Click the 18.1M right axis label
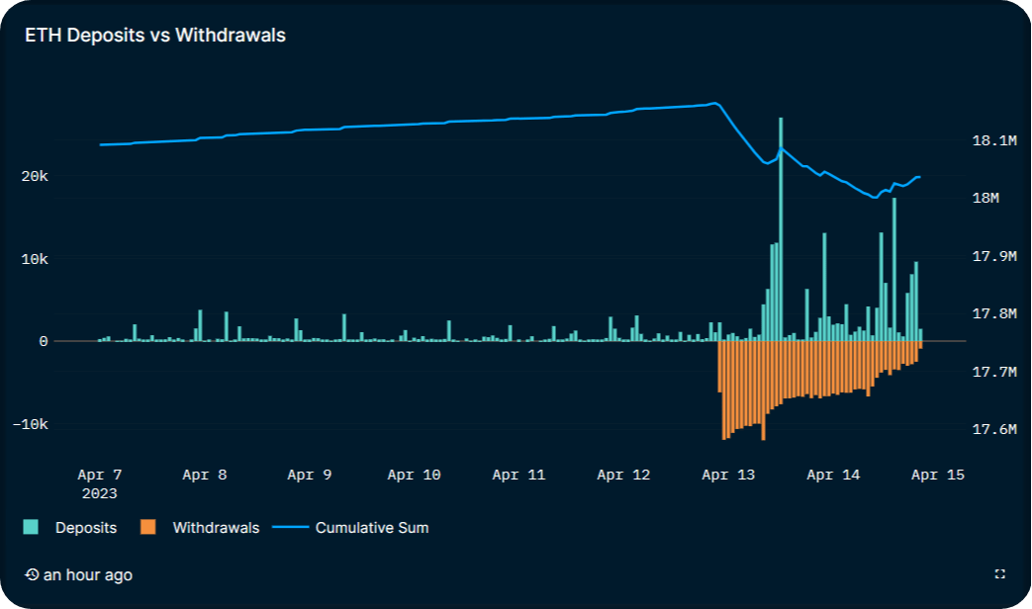 tap(994, 141)
